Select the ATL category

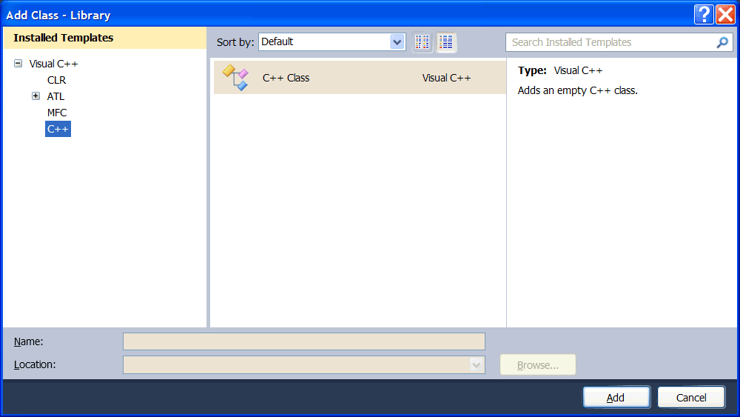(55, 96)
